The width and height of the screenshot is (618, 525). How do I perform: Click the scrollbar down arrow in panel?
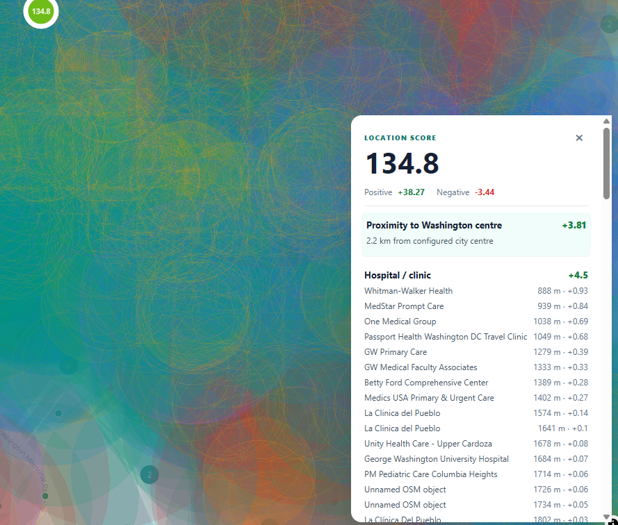(606, 517)
